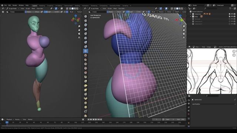
Task: Open right viewport shading options dropdown
Action: [x=184, y=8]
